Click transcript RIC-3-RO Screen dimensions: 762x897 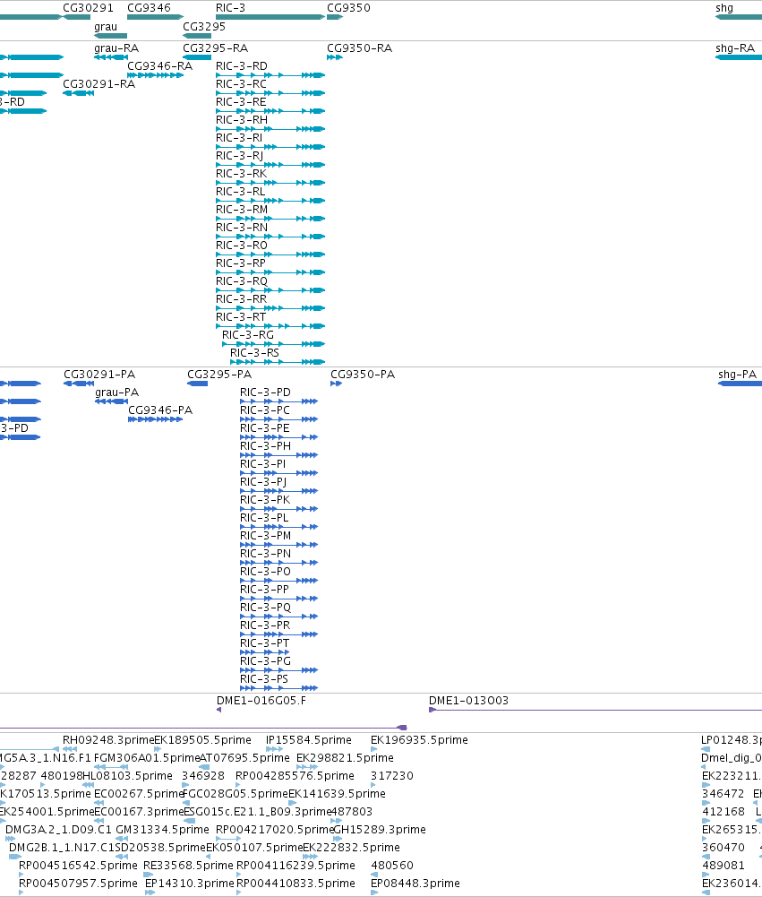270,254
